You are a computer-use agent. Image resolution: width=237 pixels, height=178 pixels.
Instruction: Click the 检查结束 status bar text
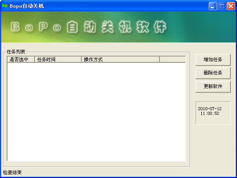12,172
